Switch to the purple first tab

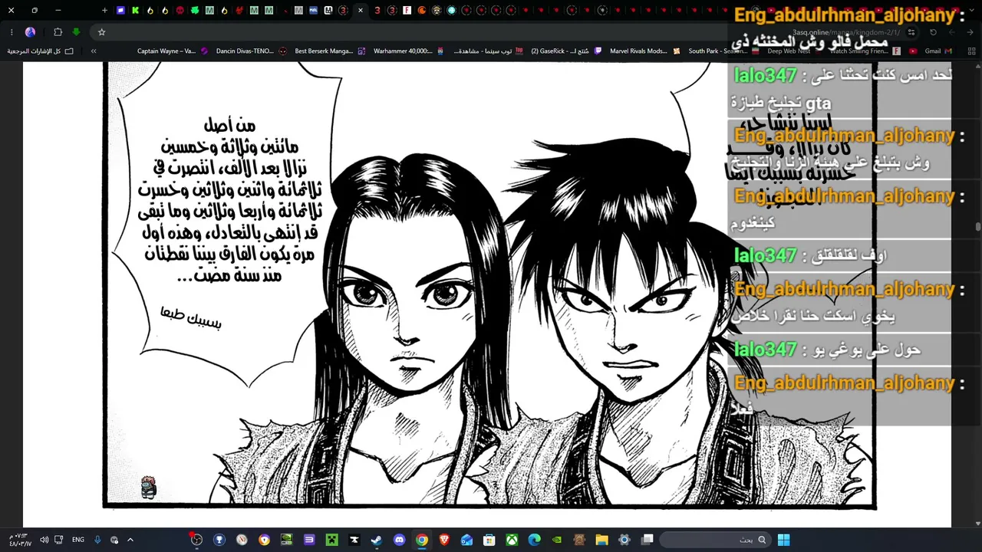(x=120, y=11)
